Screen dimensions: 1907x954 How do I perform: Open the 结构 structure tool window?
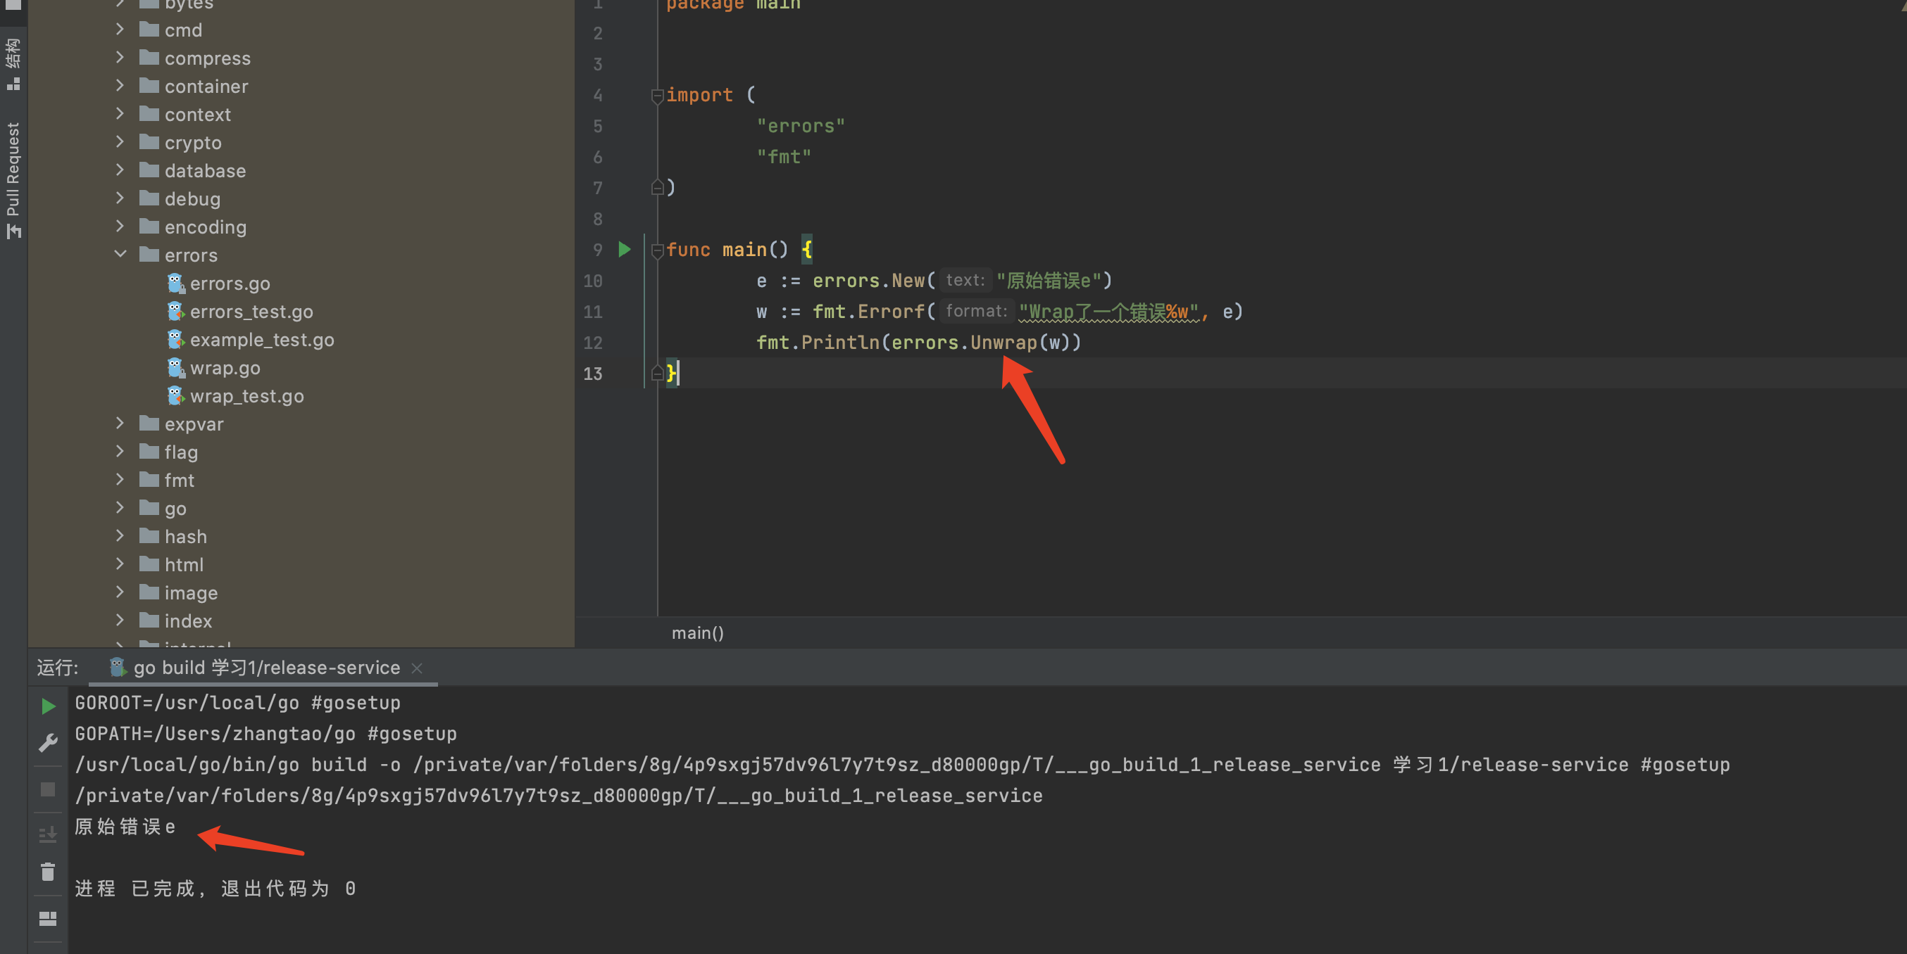[x=13, y=64]
